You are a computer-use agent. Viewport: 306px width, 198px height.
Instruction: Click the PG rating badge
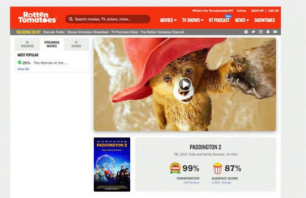(x=176, y=154)
